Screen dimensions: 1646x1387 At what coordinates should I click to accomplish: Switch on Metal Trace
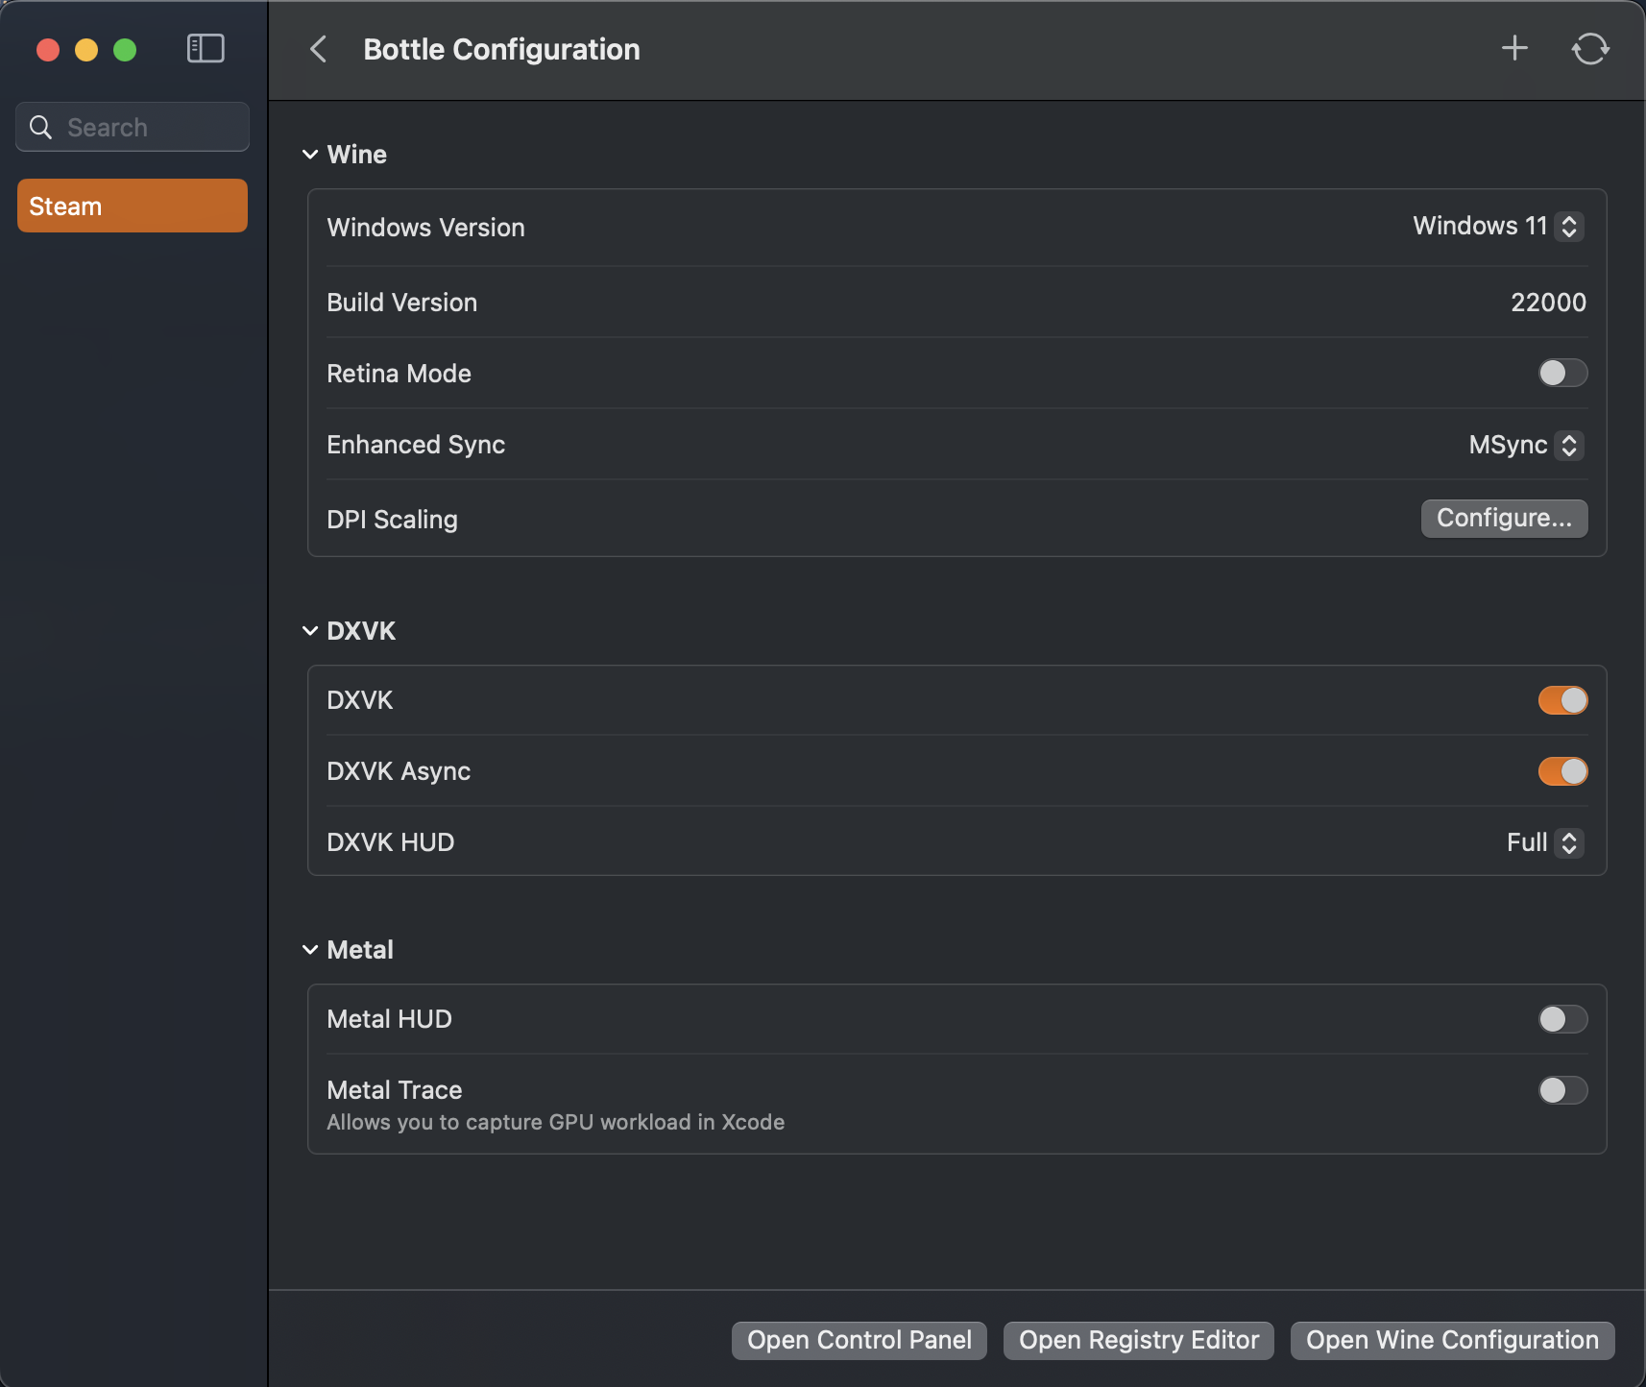click(x=1562, y=1090)
